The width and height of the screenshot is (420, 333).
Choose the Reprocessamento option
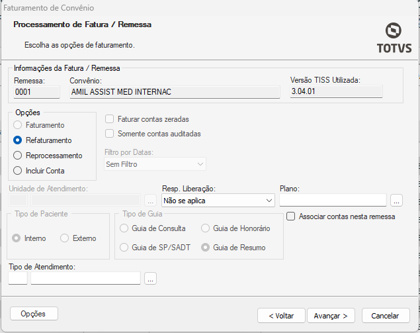[x=18, y=156]
